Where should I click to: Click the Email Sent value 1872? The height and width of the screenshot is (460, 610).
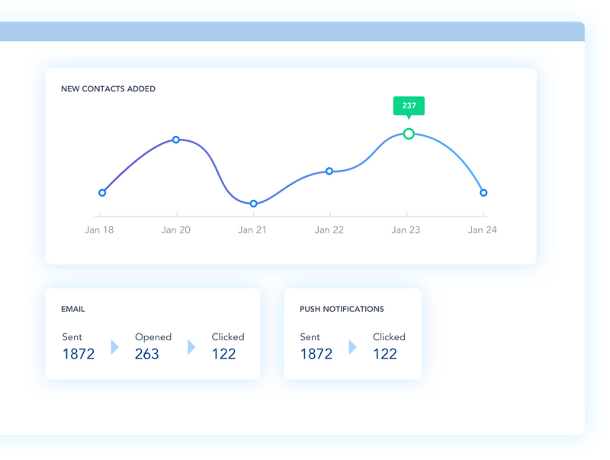pyautogui.click(x=79, y=354)
